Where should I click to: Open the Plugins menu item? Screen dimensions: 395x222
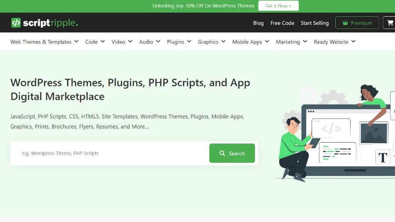[176, 42]
